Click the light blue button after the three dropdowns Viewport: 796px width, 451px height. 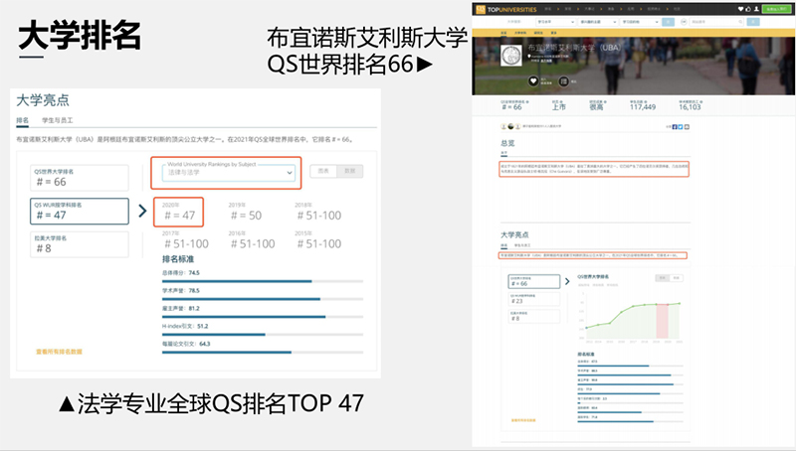point(668,22)
